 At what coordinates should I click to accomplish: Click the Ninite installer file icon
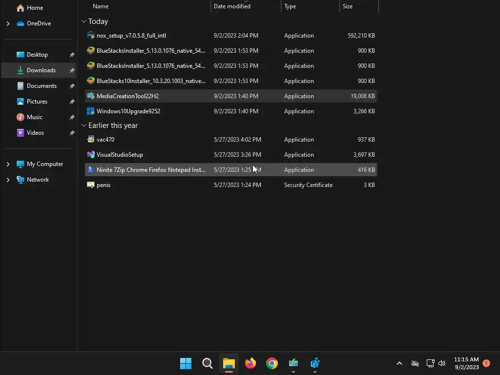tap(90, 169)
